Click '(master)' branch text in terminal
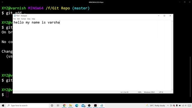This screenshot has width=192, height=108. 81,8
